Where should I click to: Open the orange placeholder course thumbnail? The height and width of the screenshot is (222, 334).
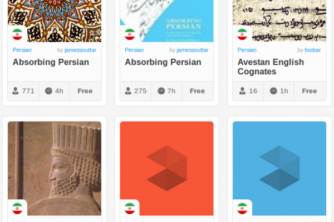coord(167,167)
